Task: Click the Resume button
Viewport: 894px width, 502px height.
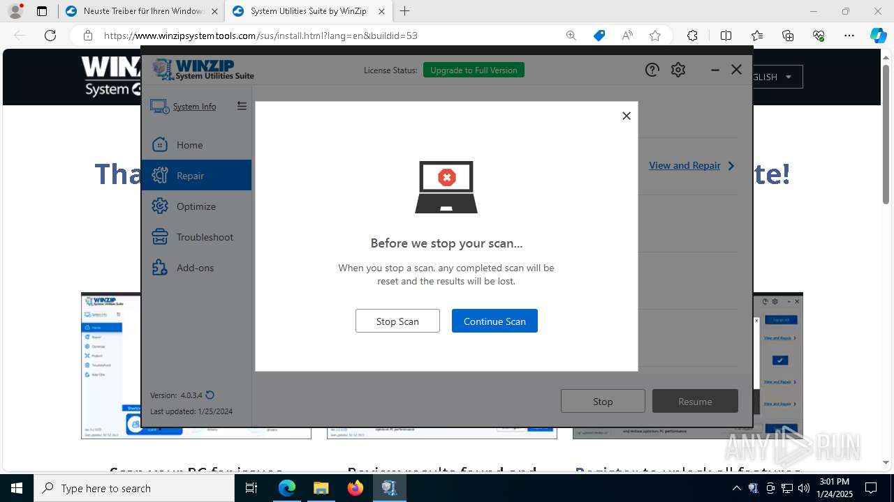Action: (x=695, y=401)
